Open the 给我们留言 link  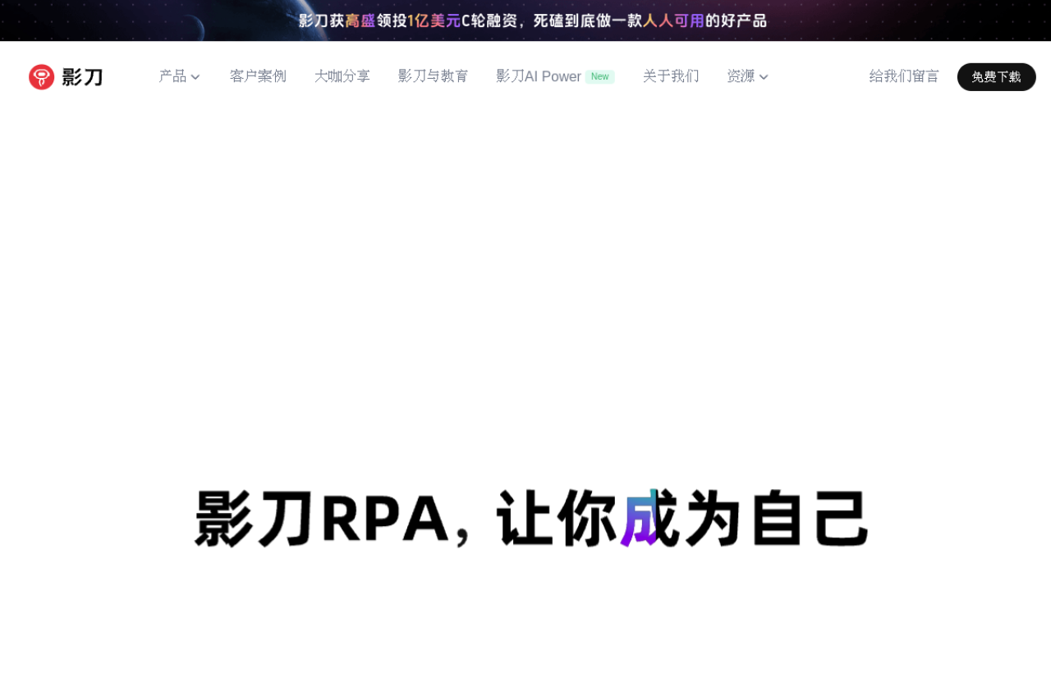(904, 76)
